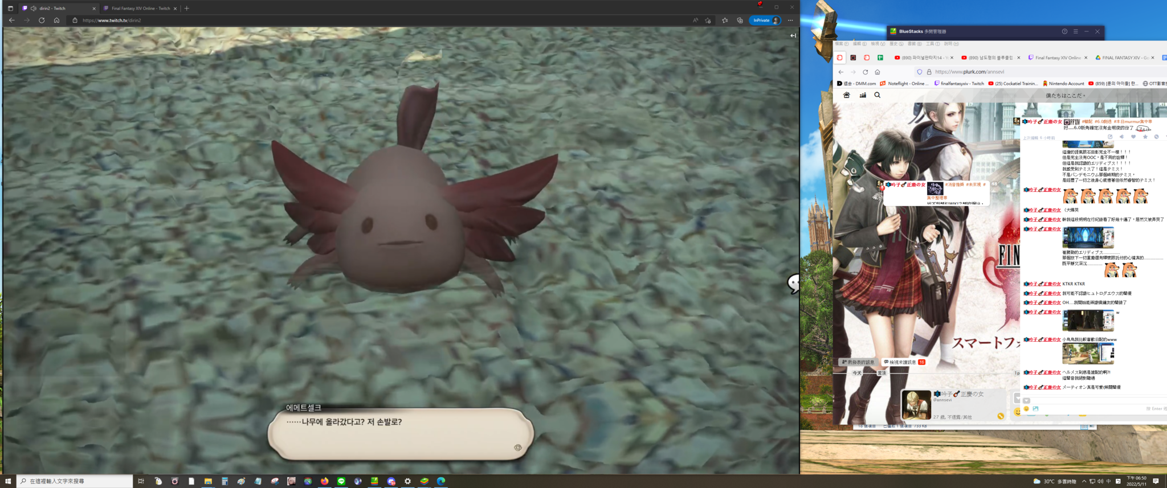Open Edge settings and more menu
The width and height of the screenshot is (1167, 488).
tap(790, 20)
